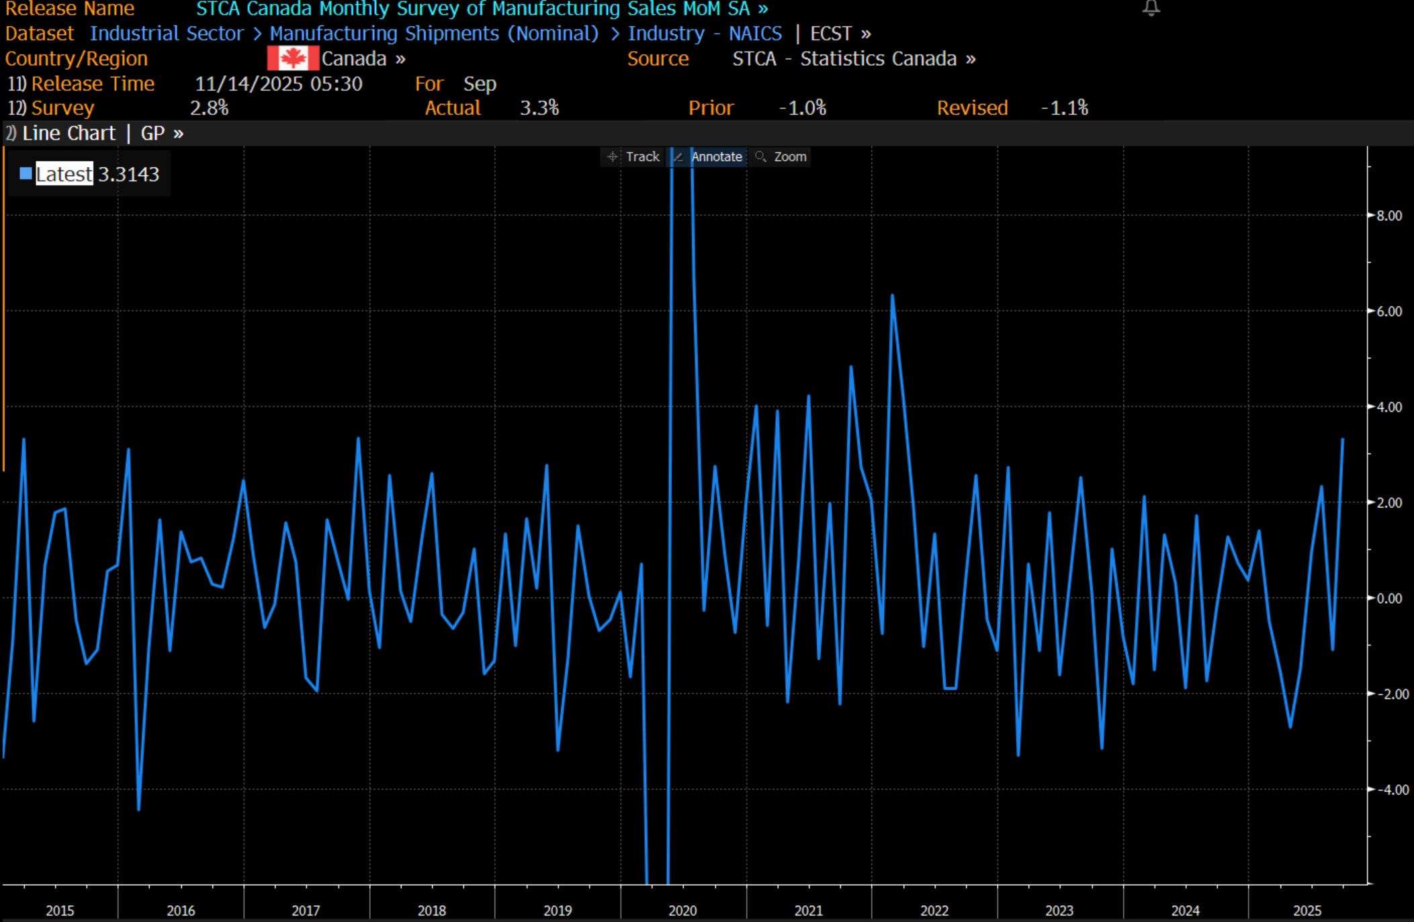Expand STCA - Statistics Canada source
Image resolution: width=1414 pixels, height=922 pixels.
853,59
